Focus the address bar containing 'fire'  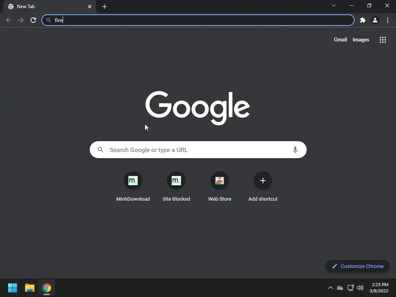pyautogui.click(x=198, y=20)
